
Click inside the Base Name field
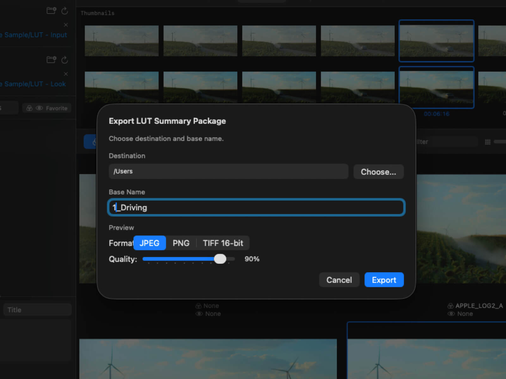click(x=256, y=208)
